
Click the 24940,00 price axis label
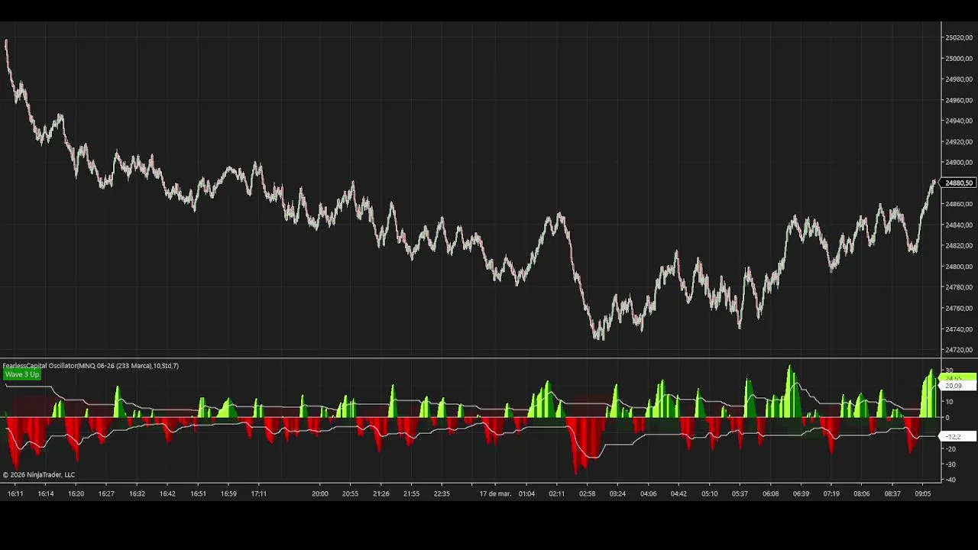959,121
